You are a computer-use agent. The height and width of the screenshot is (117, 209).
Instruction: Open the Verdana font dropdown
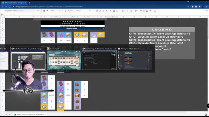(81, 11)
